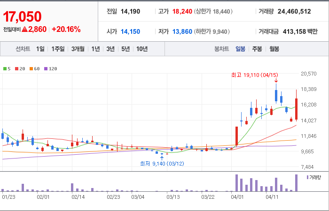This screenshot has height=211, width=329.
Task: Show the 3년 line chart
Action: point(110,49)
